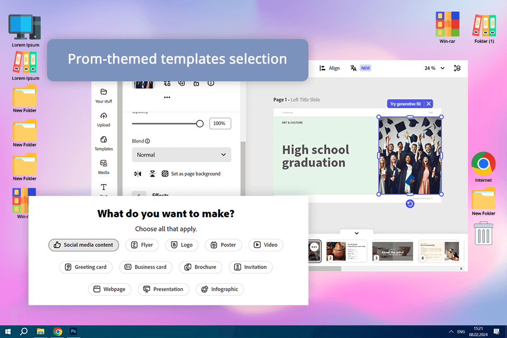Open File Explorer from taskbar
The height and width of the screenshot is (338, 507).
[41, 332]
